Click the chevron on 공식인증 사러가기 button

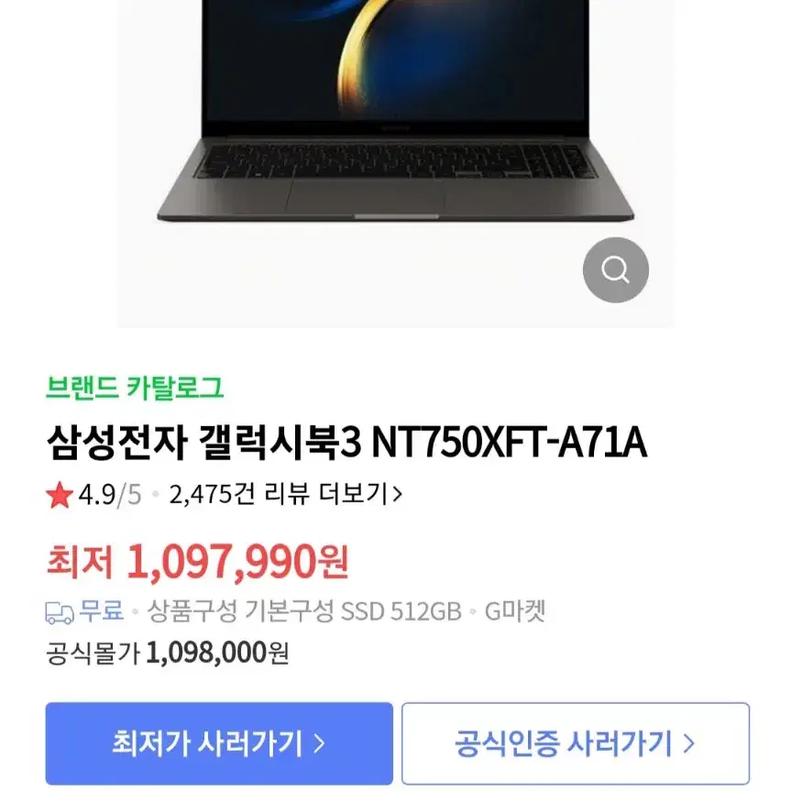pyautogui.click(x=689, y=743)
